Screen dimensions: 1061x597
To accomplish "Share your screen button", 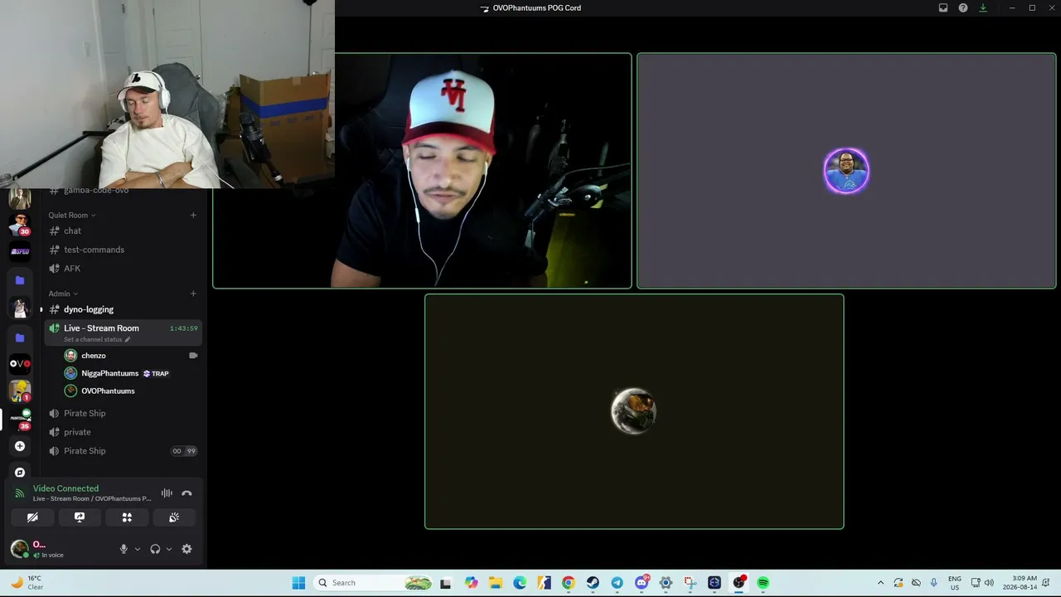I will (80, 517).
